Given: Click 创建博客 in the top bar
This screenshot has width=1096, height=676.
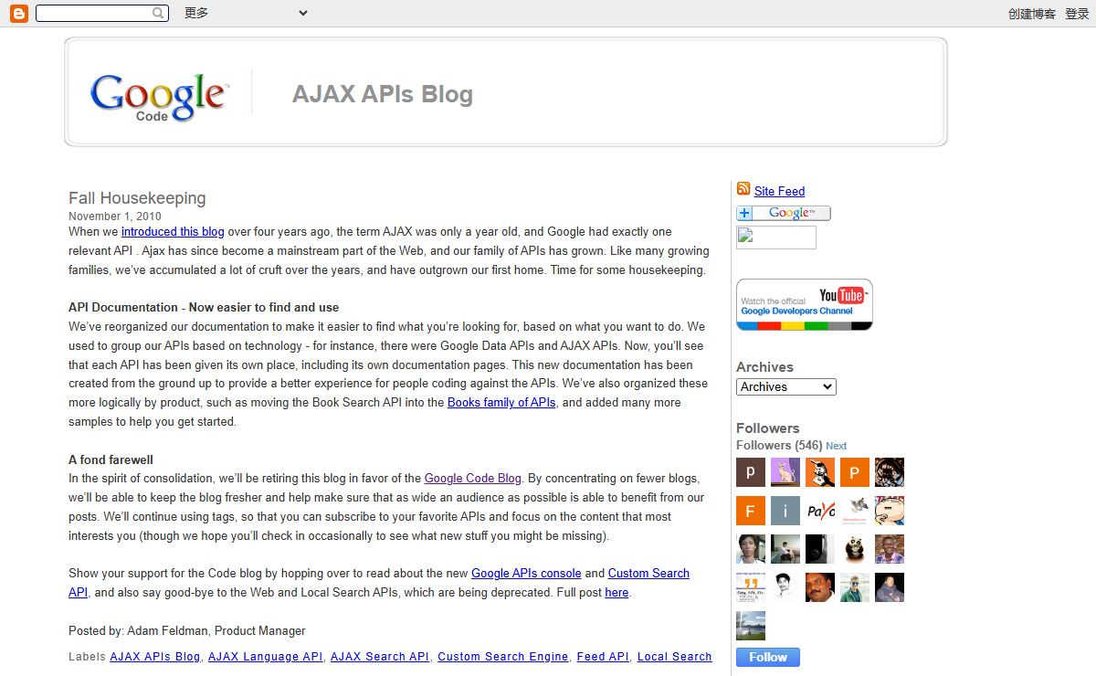Looking at the screenshot, I should [x=1032, y=14].
